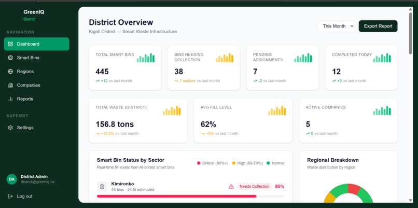The height and width of the screenshot is (208, 418).
Task: Click the Log out arrow icon
Action: click(10, 196)
